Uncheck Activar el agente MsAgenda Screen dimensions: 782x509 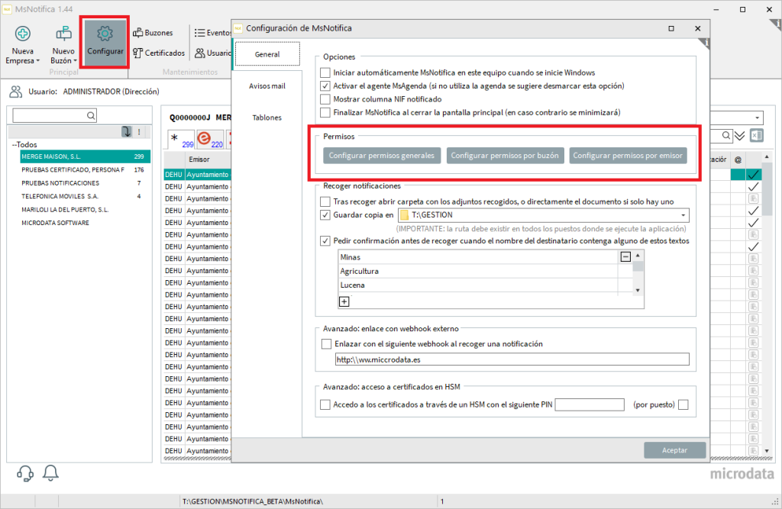[325, 86]
